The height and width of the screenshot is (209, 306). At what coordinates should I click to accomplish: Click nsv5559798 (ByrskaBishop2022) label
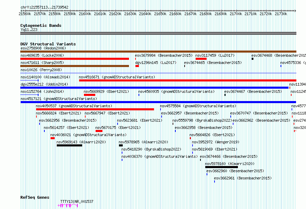click(202, 120)
